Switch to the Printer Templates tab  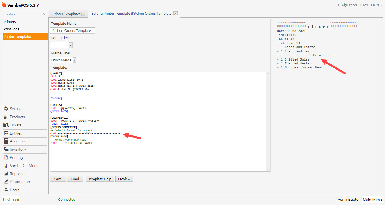[67, 14]
